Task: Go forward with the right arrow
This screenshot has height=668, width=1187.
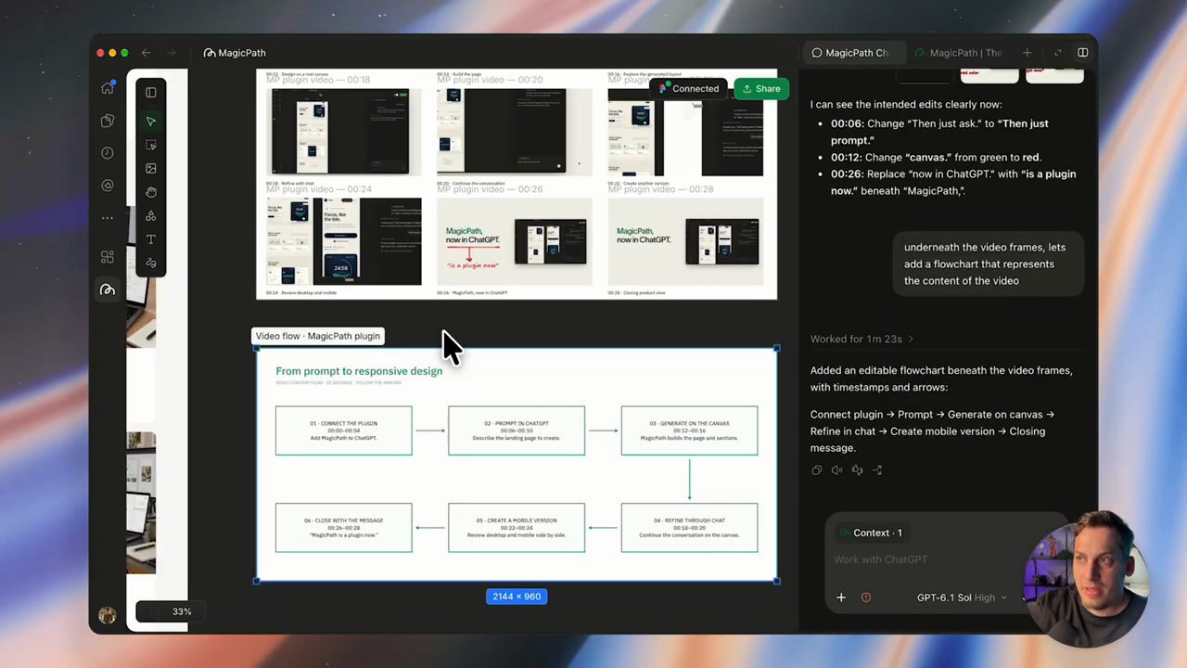Action: (173, 53)
